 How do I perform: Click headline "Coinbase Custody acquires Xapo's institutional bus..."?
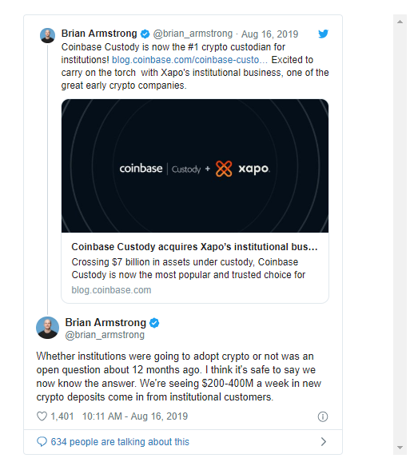coord(194,247)
